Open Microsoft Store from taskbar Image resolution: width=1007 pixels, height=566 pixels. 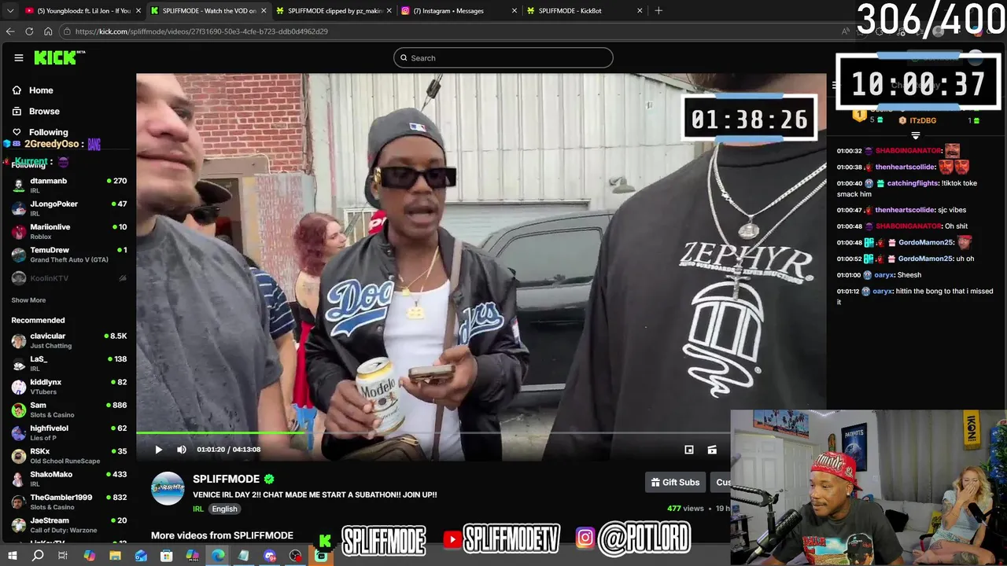point(167,556)
